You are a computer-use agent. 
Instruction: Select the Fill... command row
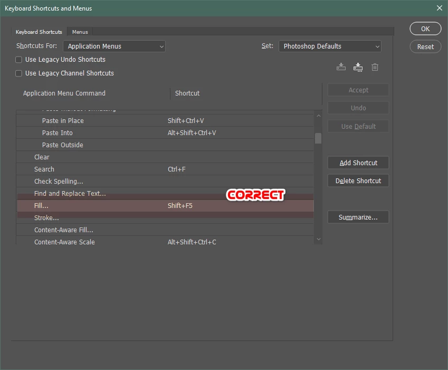[x=165, y=206]
